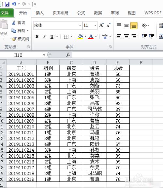Image resolution: width=163 pixels, height=188 pixels.
Task: Open the 审阅 ribbon tab
Action: pyautogui.click(x=115, y=13)
